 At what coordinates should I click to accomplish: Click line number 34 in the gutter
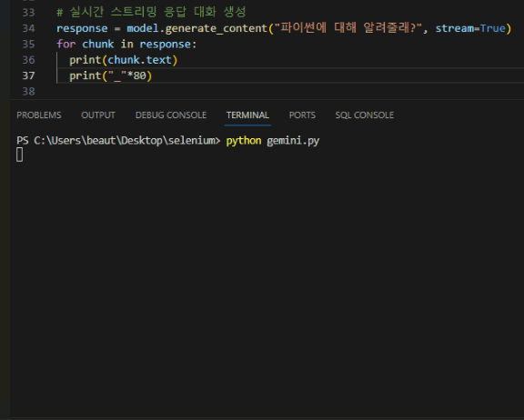[x=28, y=28]
